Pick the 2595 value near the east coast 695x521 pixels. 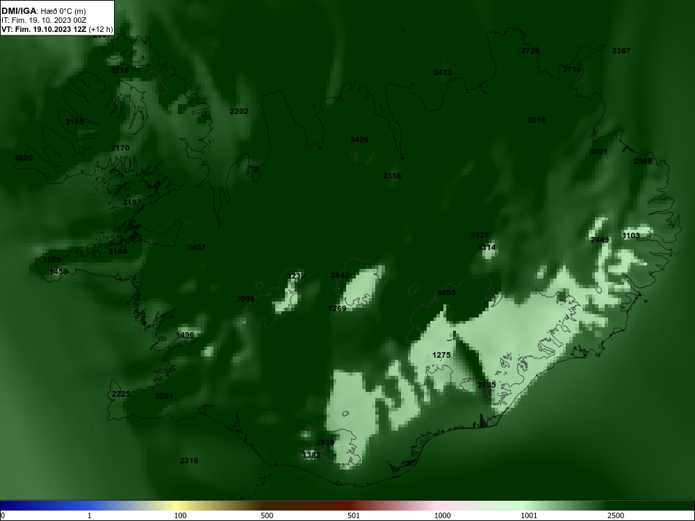643,161
